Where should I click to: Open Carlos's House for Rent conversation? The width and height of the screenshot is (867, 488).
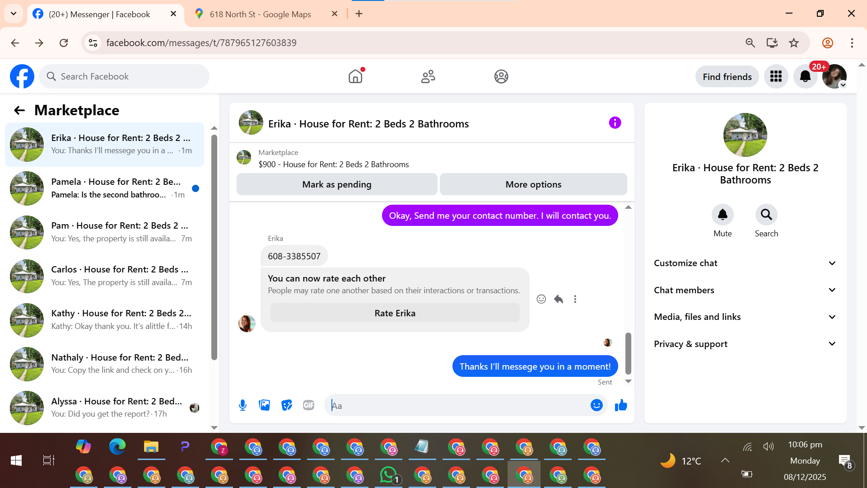pos(105,276)
